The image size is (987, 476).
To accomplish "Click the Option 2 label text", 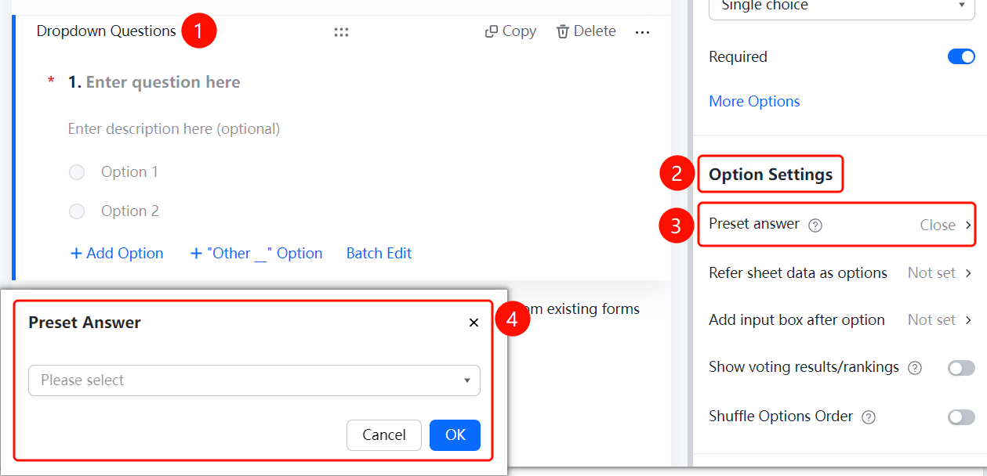I will click(130, 211).
